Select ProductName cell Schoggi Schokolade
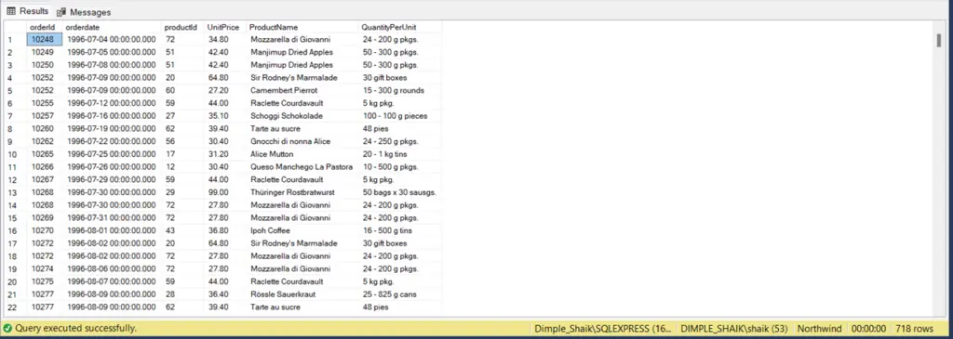Viewport: 953px width, 339px height. pyautogui.click(x=302, y=116)
